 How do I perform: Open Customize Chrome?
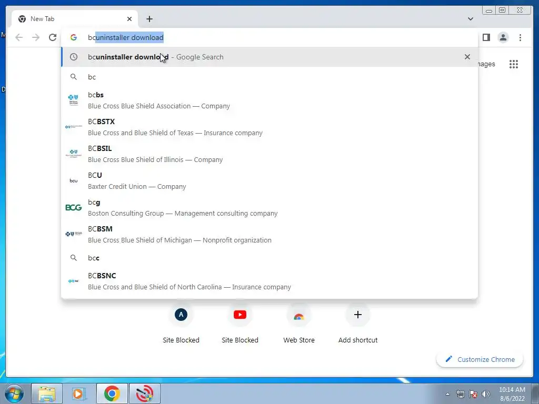coord(480,359)
